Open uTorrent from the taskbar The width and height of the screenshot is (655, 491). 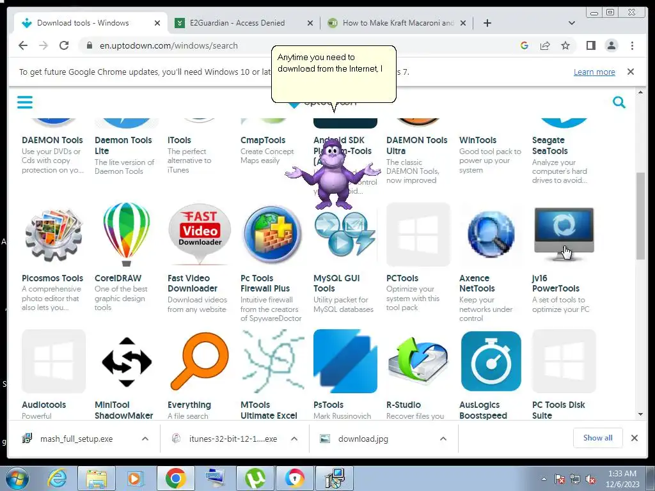(255, 478)
